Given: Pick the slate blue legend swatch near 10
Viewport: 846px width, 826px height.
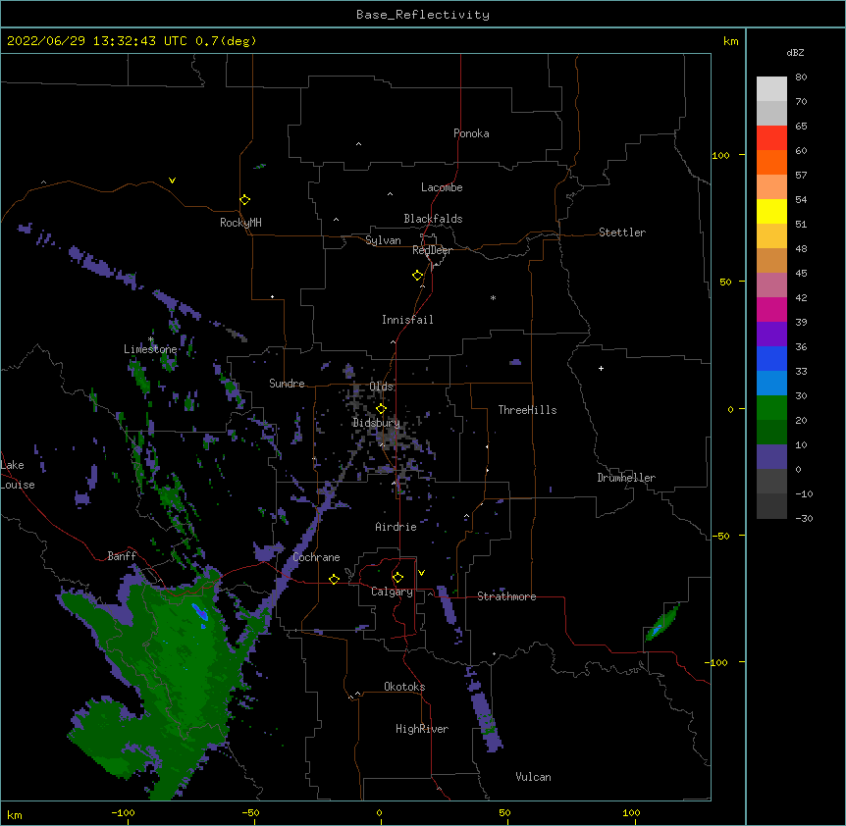Looking at the screenshot, I should pyautogui.click(x=771, y=457).
